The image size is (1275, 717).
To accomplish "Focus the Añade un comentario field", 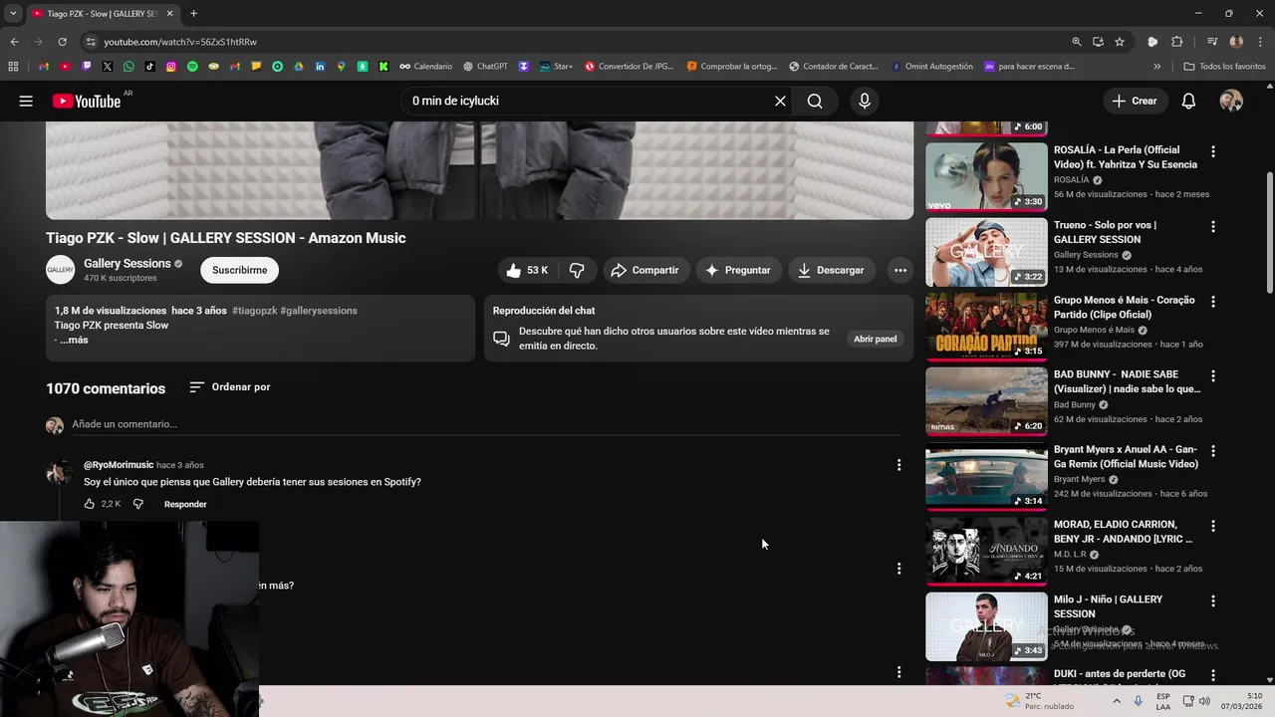I will pyautogui.click(x=486, y=424).
